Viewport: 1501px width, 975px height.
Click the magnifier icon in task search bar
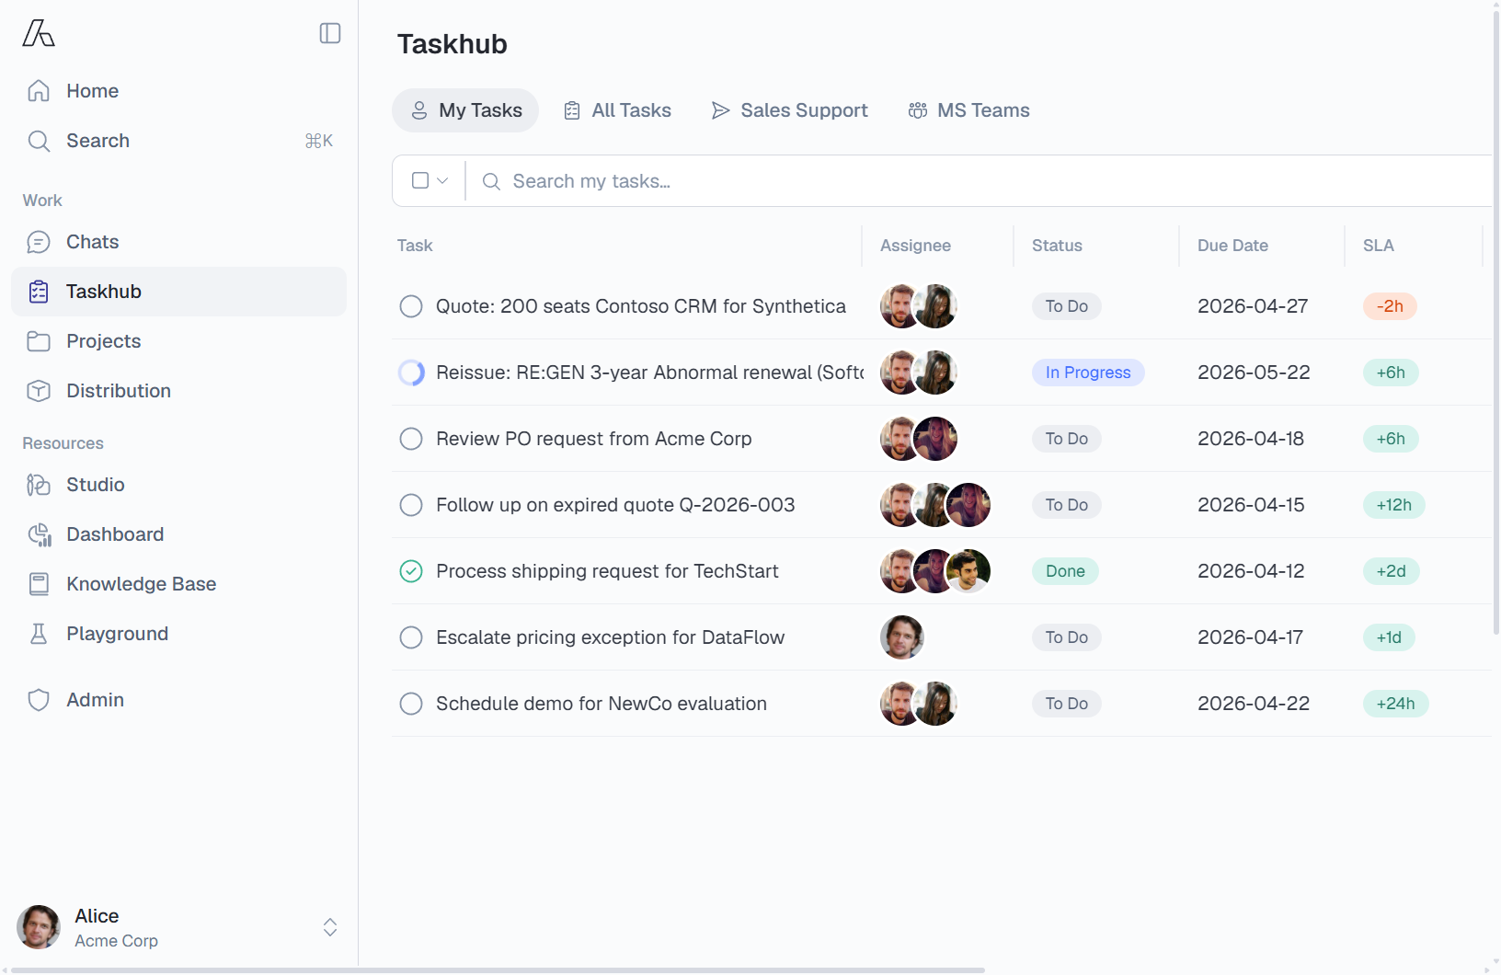pos(492,181)
